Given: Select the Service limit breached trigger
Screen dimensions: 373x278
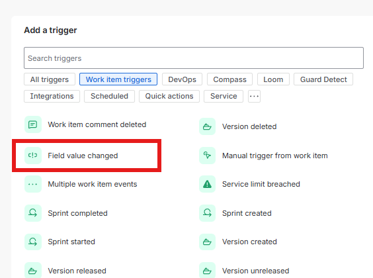Looking at the screenshot, I should tap(249, 184).
